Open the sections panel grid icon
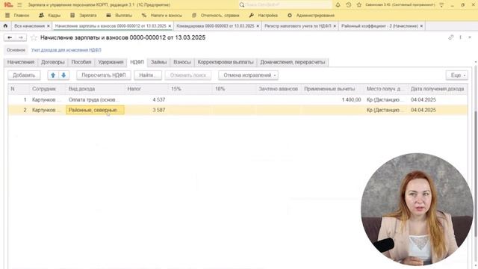The width and height of the screenshot is (478, 269). [7, 15]
